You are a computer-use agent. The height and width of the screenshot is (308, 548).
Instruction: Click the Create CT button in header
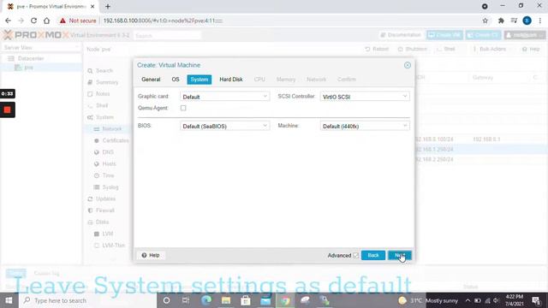tap(483, 35)
